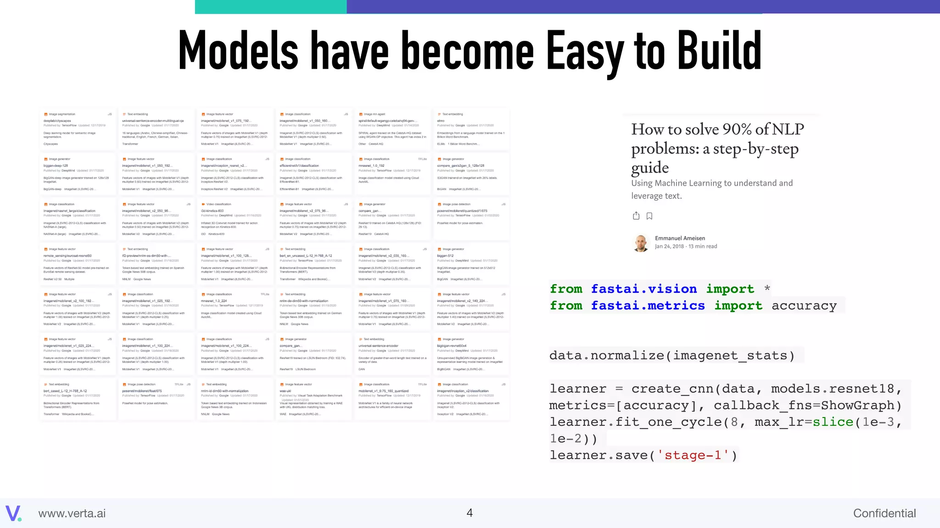Click the 'Published by: Visual Task Adaptation Benchmark' text
The image size is (940, 528).
point(311,396)
